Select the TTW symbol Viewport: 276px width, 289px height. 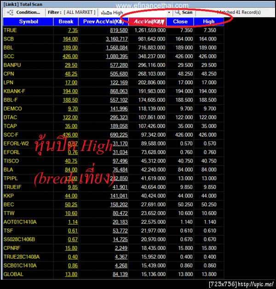(x=9, y=213)
